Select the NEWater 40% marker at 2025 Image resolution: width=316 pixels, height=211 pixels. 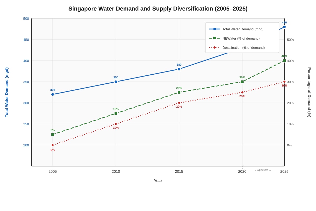coord(284,61)
